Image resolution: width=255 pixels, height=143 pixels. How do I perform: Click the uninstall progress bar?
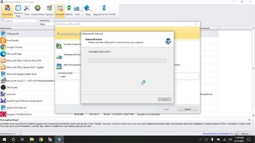pyautogui.click(x=127, y=61)
